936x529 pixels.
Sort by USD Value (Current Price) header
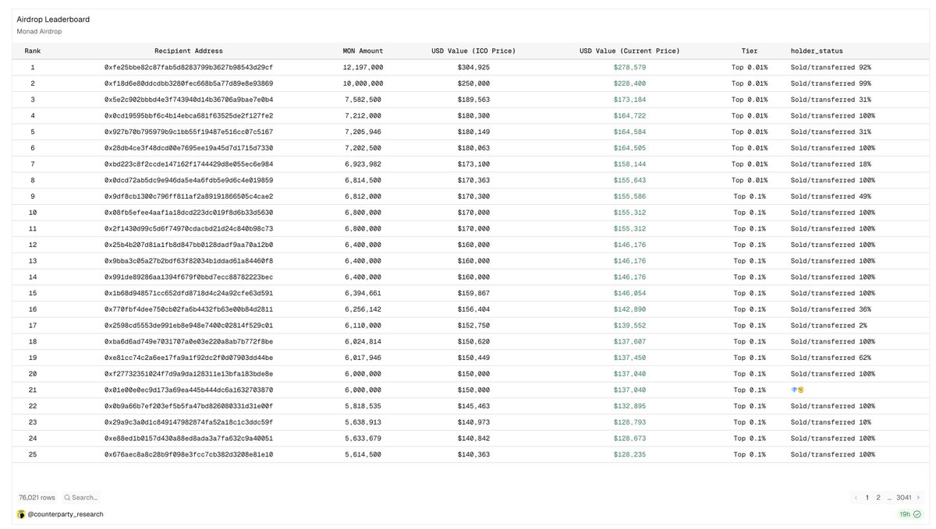[x=629, y=51]
